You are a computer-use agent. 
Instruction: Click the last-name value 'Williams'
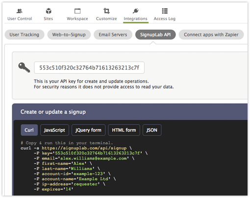click(81, 169)
